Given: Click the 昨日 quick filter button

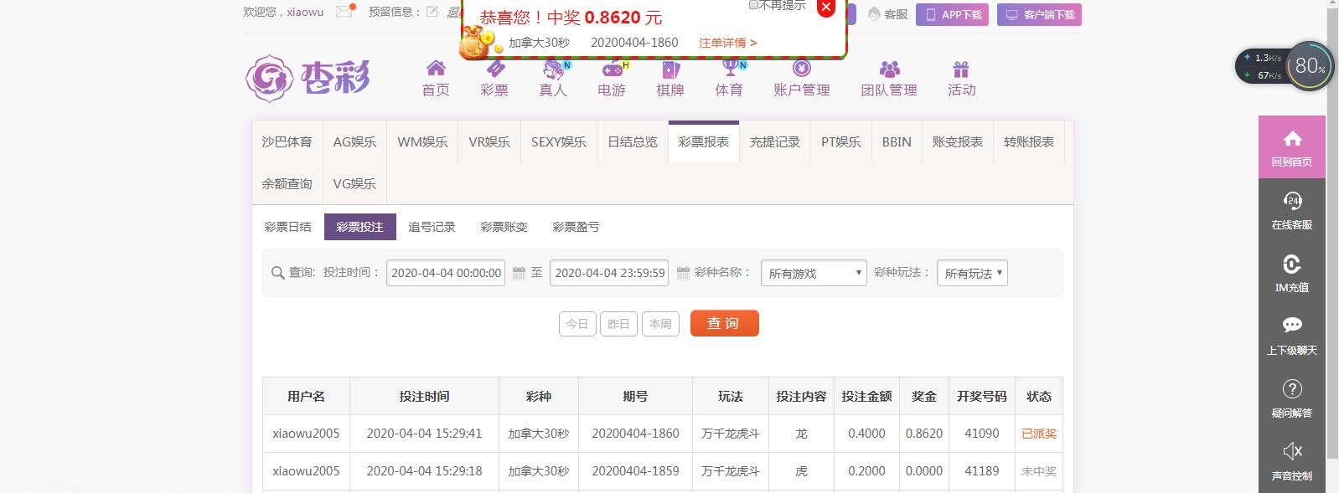Looking at the screenshot, I should tap(618, 324).
